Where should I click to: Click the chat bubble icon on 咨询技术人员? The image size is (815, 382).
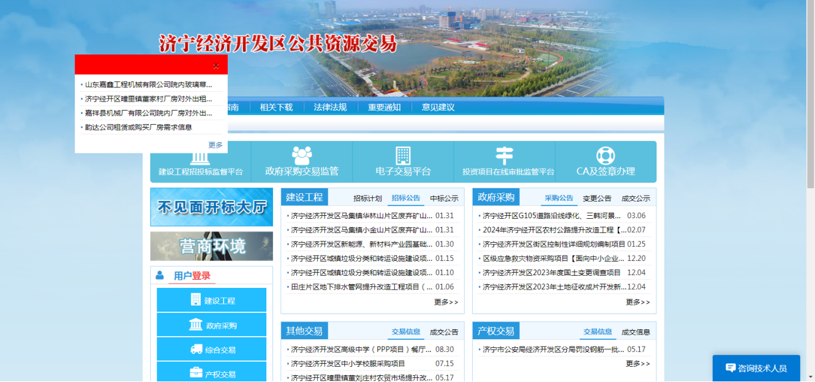tap(730, 368)
